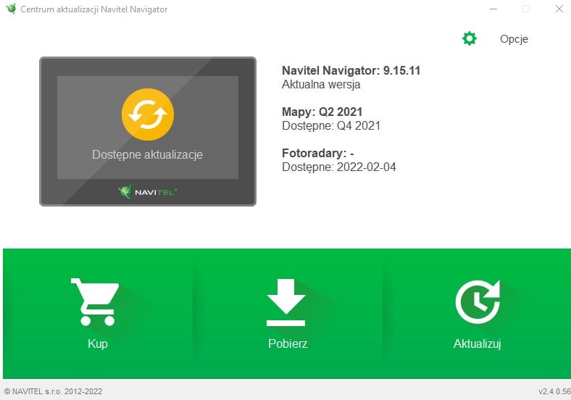
Task: Click the Navitel app icon in title bar
Action: click(10, 9)
